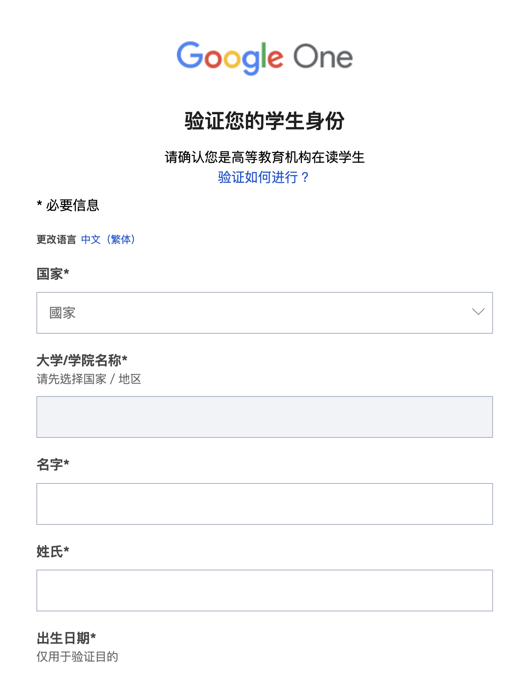This screenshot has width=529, height=675.
Task: Switch language via "中文（繁体）" link
Action: (108, 239)
